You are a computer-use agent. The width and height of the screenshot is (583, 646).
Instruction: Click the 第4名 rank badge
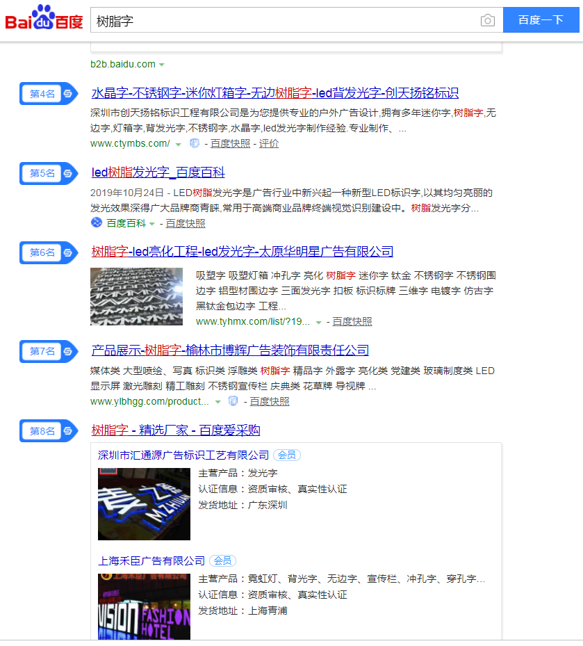pos(49,93)
